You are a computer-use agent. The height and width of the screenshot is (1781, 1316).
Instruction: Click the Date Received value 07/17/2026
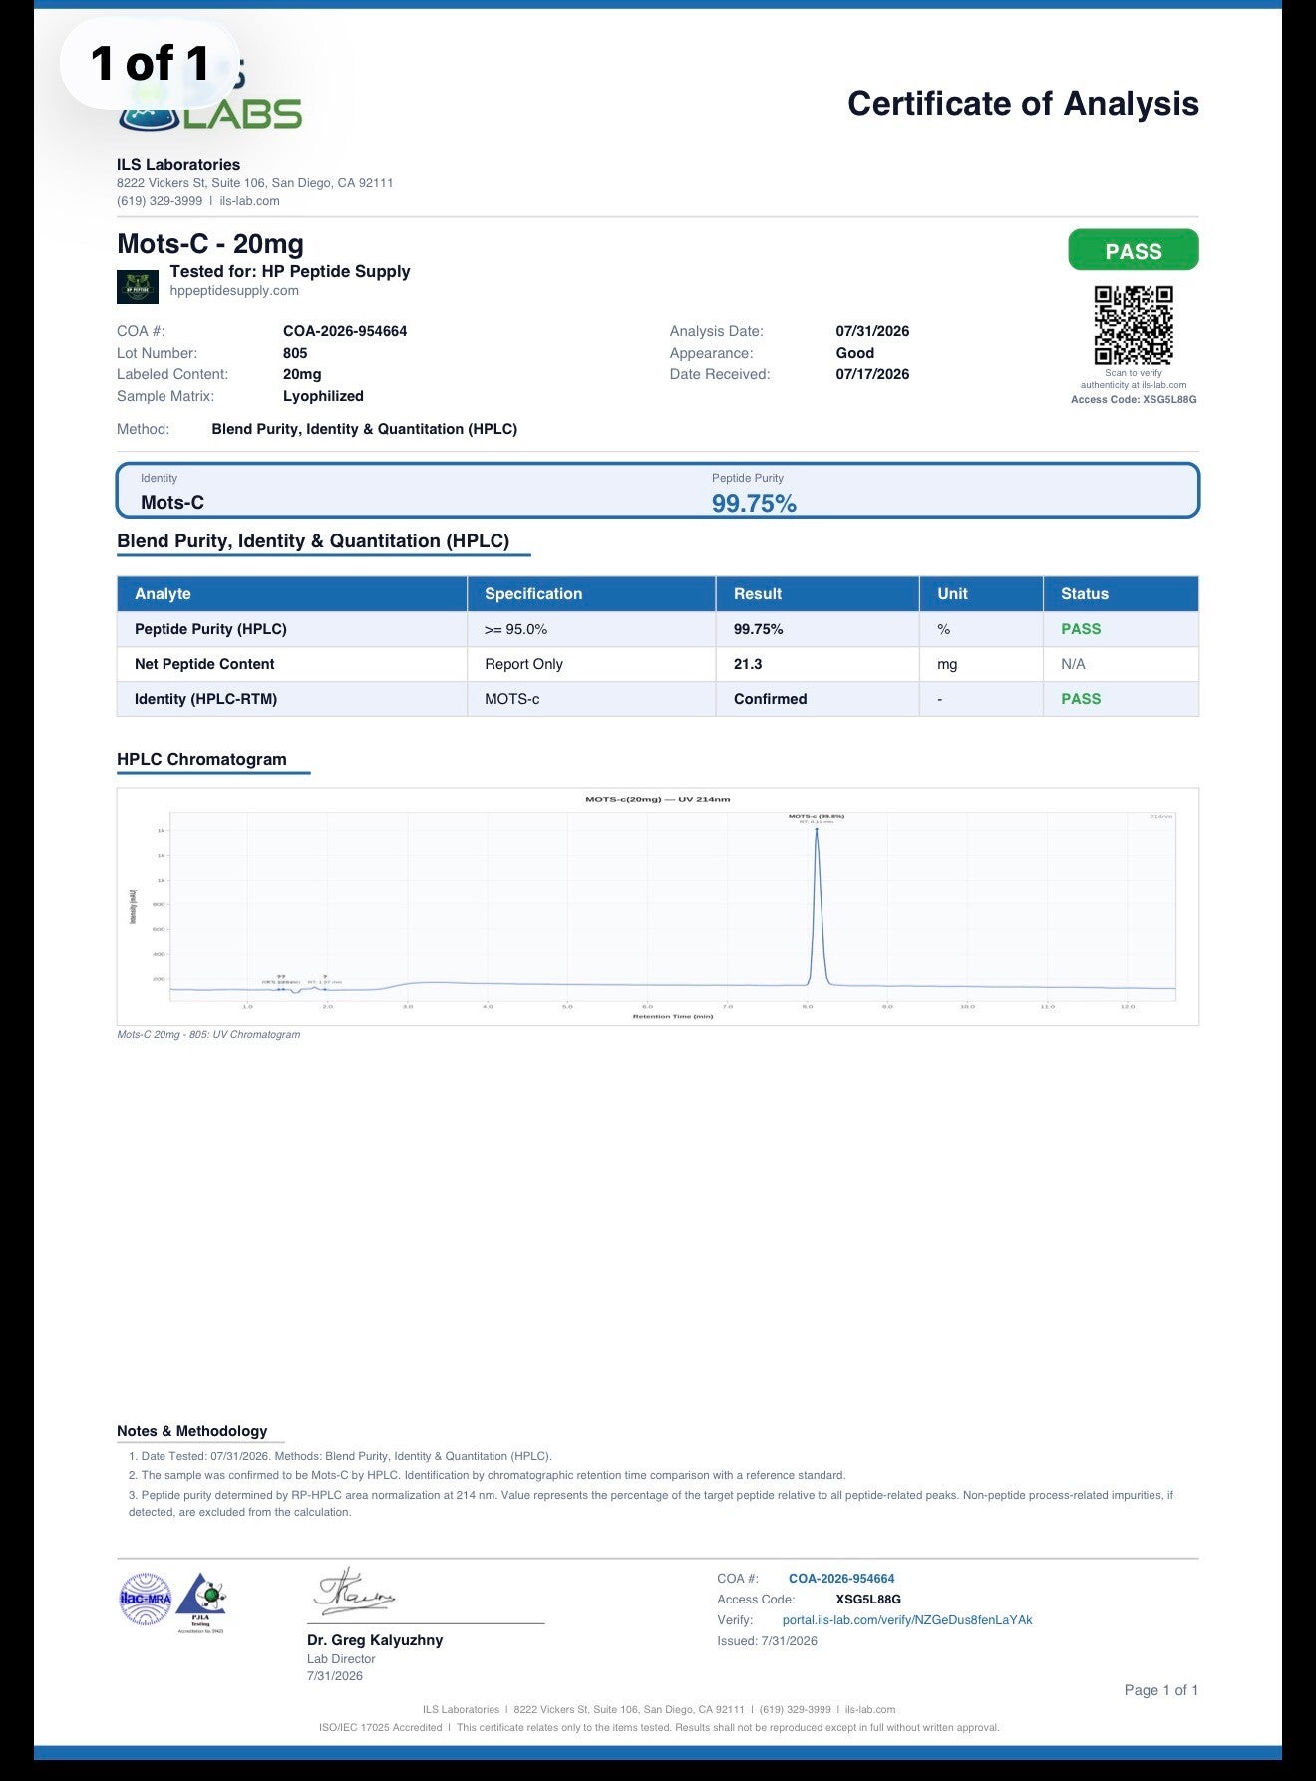tap(872, 374)
